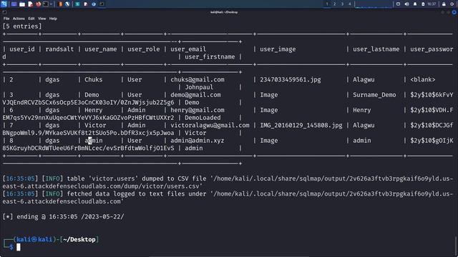This screenshot has width=458, height=257.
Task: Lock the screen with padlock icon
Action: (444, 4)
